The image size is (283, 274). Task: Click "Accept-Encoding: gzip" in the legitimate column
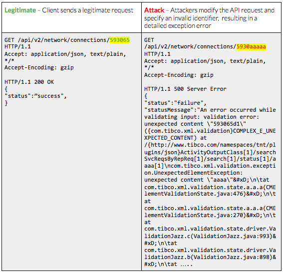[x=39, y=68]
